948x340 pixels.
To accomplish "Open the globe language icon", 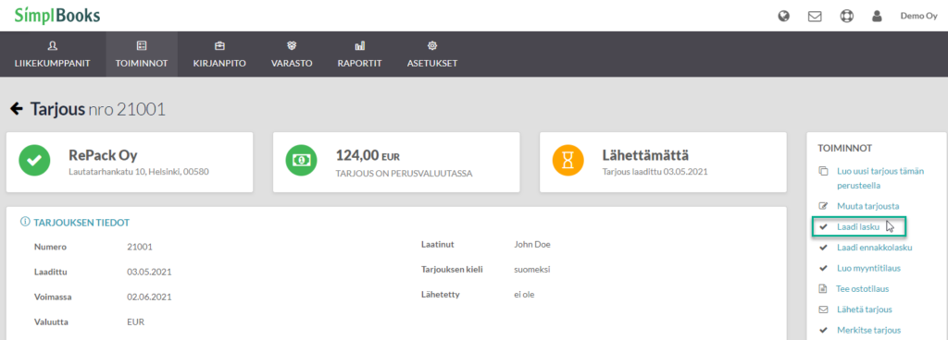I will (x=783, y=17).
